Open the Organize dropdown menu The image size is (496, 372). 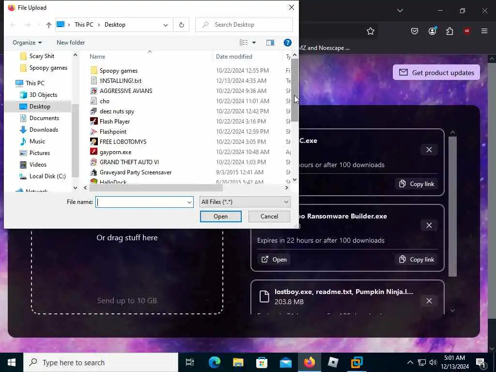[x=27, y=43]
